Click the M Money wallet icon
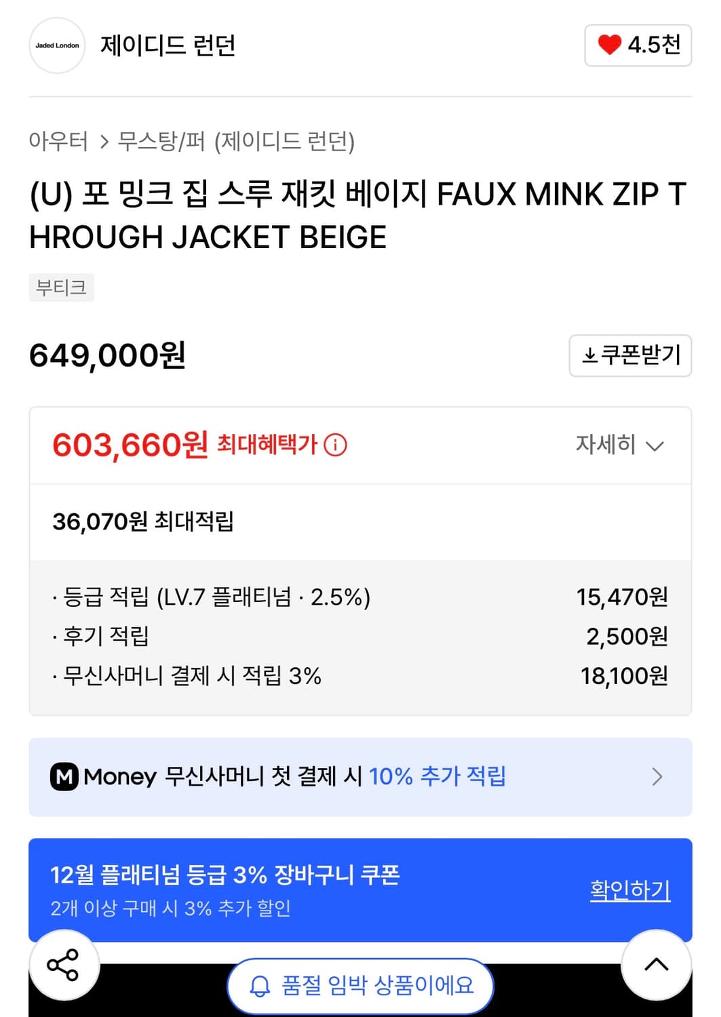 (x=65, y=777)
